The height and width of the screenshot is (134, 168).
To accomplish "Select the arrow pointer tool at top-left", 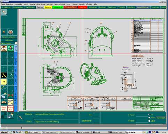I will [x=4, y=12].
